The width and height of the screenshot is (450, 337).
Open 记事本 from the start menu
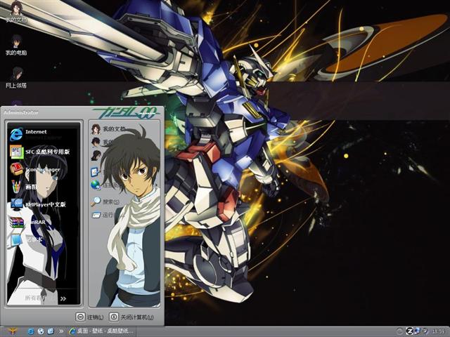pos(32,239)
